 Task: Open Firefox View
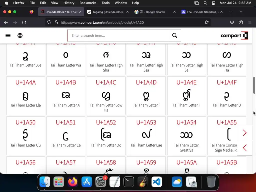click(31, 12)
